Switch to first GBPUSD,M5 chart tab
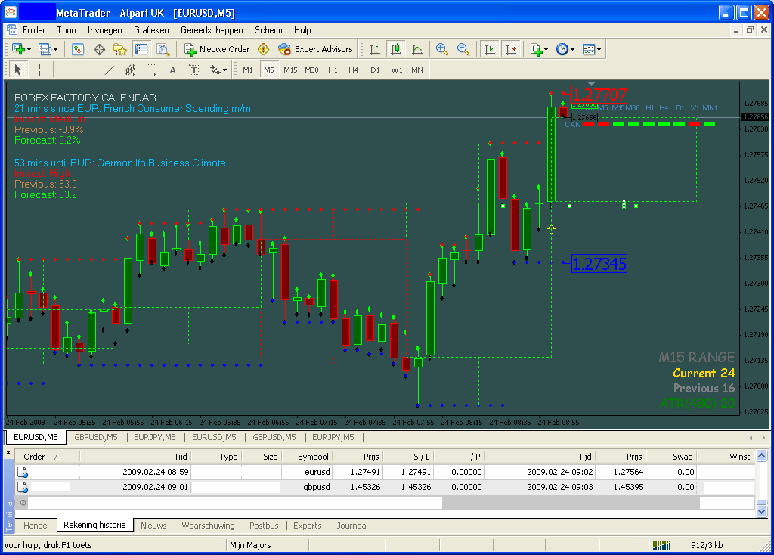This screenshot has width=774, height=555. pyautogui.click(x=96, y=437)
